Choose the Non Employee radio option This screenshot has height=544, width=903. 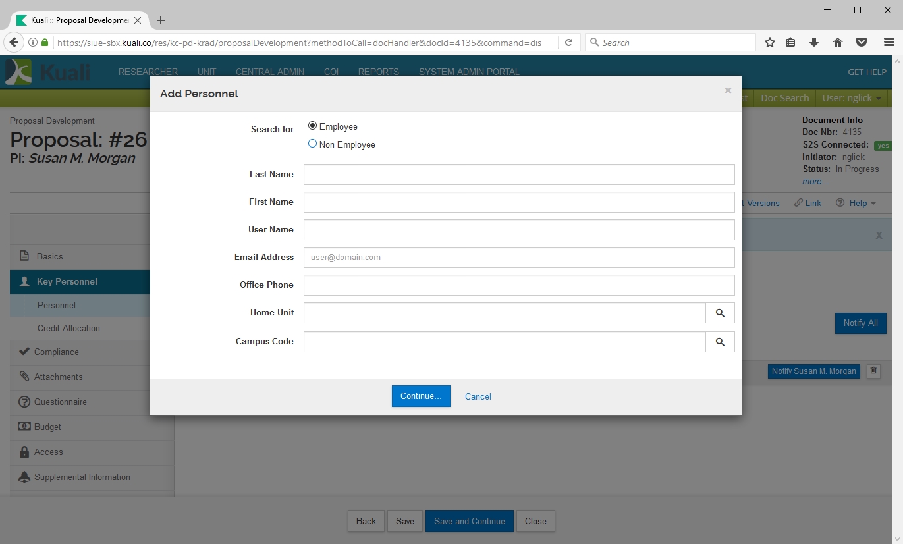(x=313, y=144)
